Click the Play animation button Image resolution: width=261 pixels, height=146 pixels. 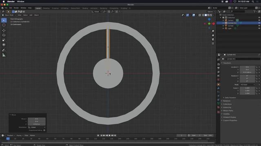point(110,135)
